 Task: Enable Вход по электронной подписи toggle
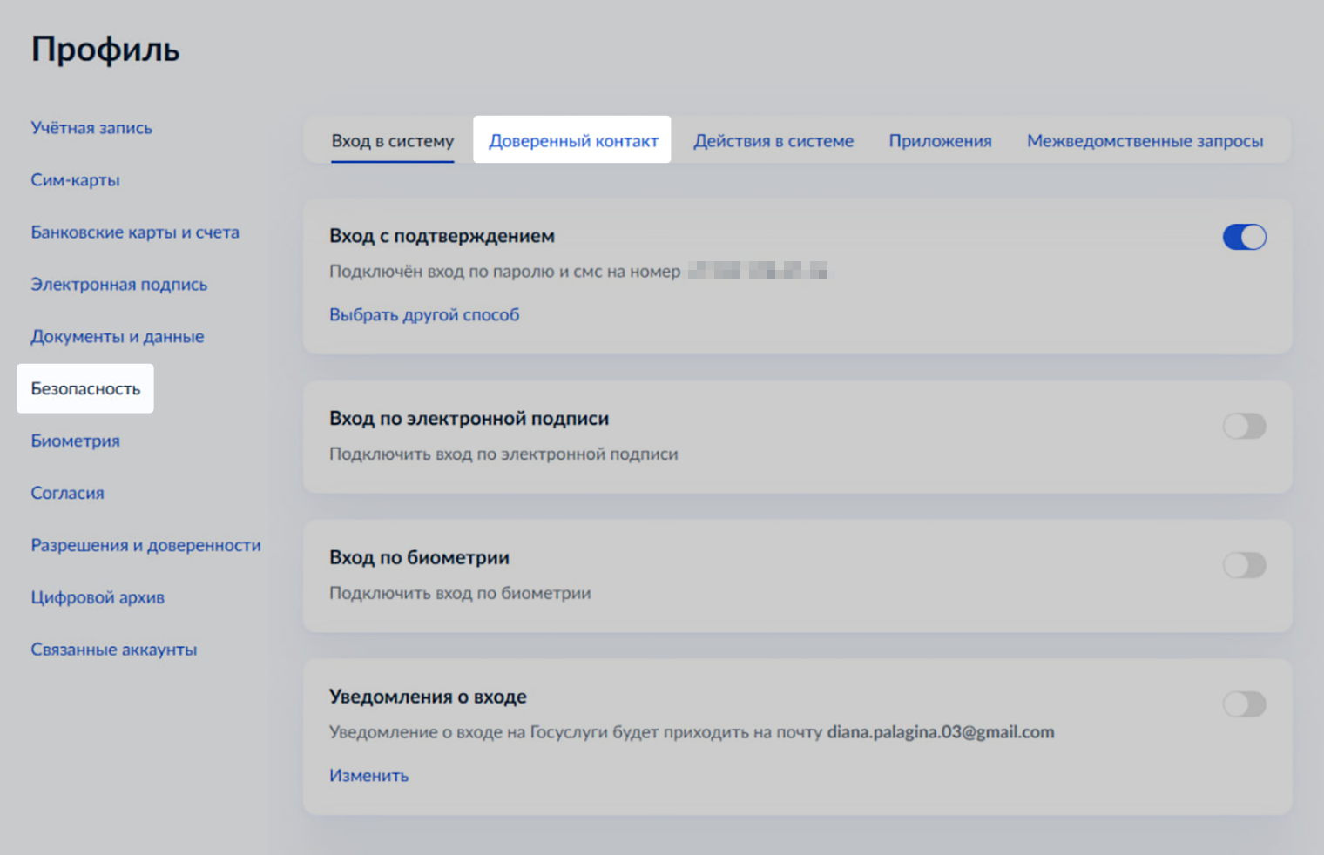coord(1244,427)
